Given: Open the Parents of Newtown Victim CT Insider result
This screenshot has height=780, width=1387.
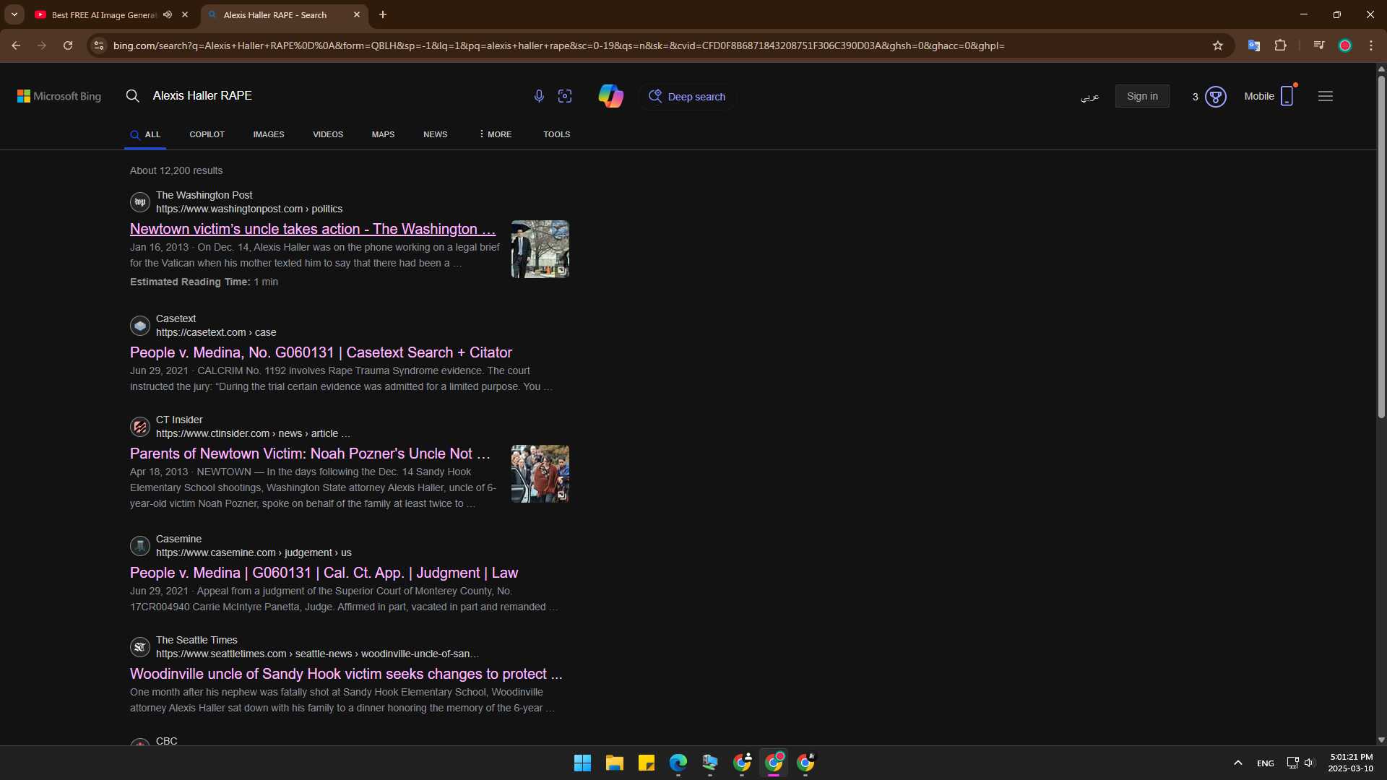Looking at the screenshot, I should coord(310,454).
